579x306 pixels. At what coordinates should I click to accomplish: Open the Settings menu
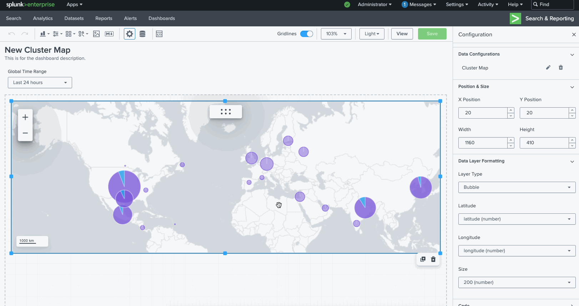457,5
